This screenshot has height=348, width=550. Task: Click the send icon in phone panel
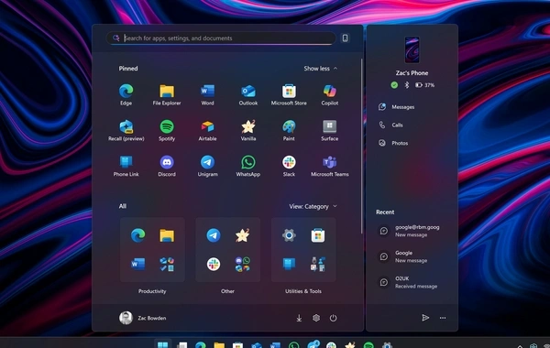pos(425,318)
